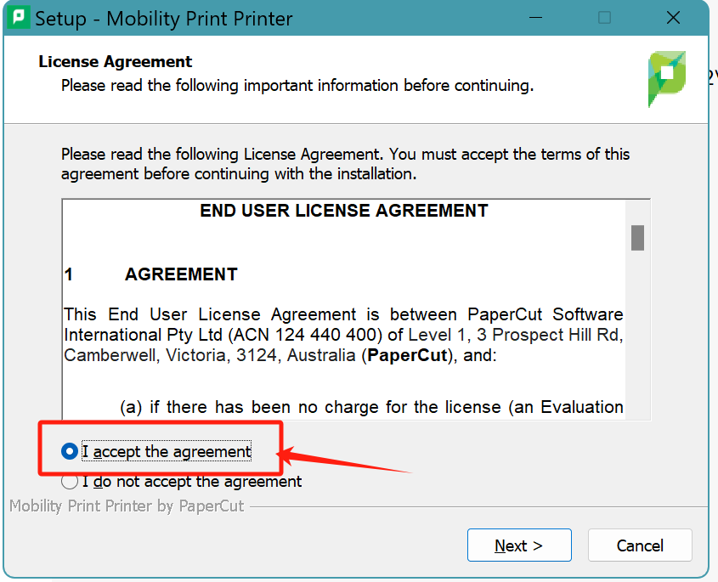Close the Setup window
Viewport: 718px width, 582px height.
coord(673,18)
